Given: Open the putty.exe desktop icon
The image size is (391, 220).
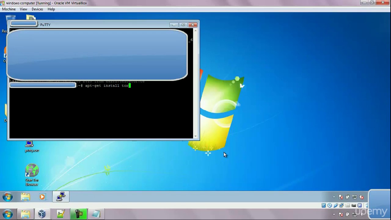Looking at the screenshot, I should [32, 146].
